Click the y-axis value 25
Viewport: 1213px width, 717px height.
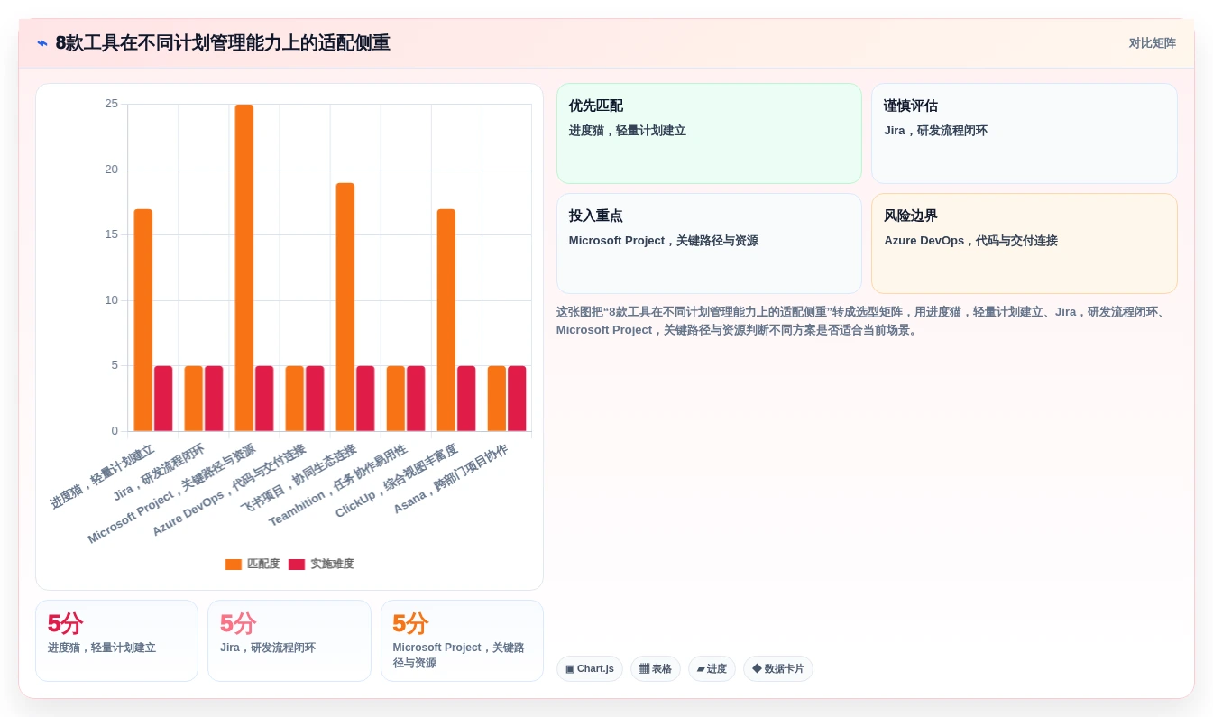(111, 104)
